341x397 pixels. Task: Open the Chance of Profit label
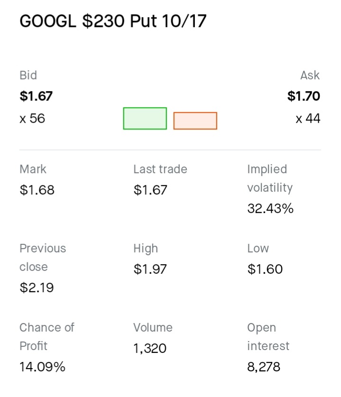[47, 337]
